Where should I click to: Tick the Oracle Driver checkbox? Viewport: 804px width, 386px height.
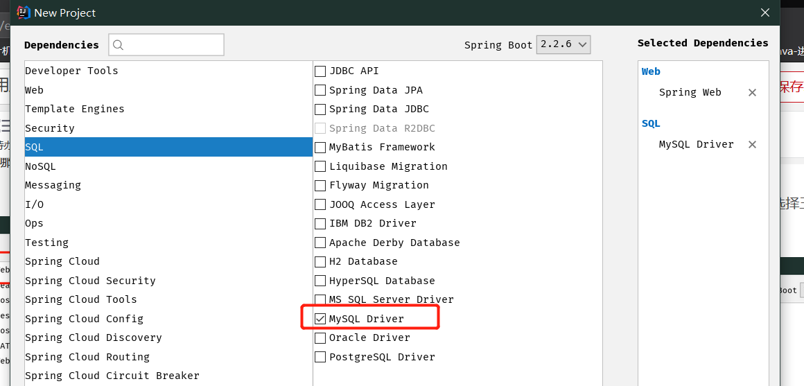tap(320, 337)
